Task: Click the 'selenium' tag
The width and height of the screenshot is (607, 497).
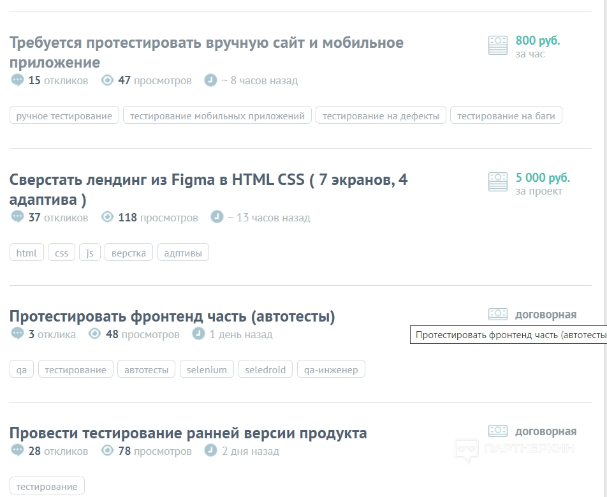Action: tap(207, 369)
